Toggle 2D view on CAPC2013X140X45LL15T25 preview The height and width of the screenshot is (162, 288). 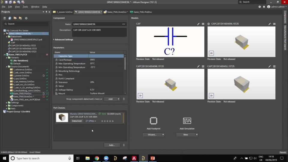coord(211,95)
